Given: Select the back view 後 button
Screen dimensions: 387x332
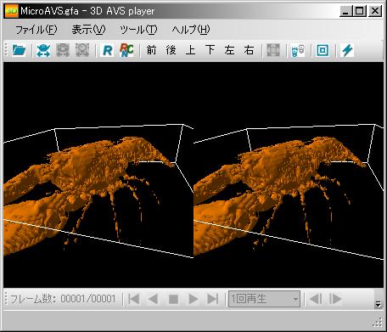Looking at the screenshot, I should pos(171,50).
